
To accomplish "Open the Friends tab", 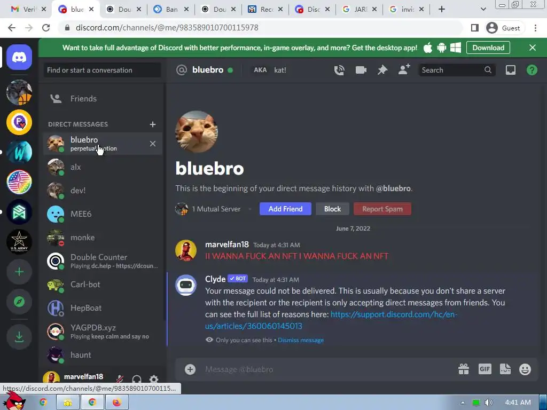I will point(103,99).
